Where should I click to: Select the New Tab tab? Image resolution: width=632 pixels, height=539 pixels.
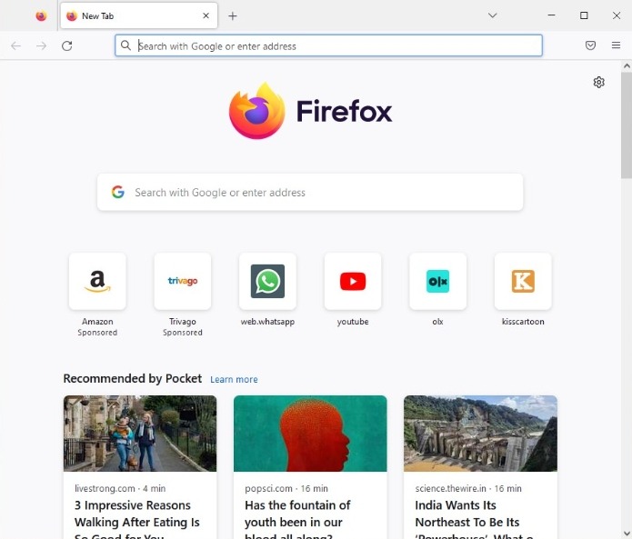click(139, 15)
